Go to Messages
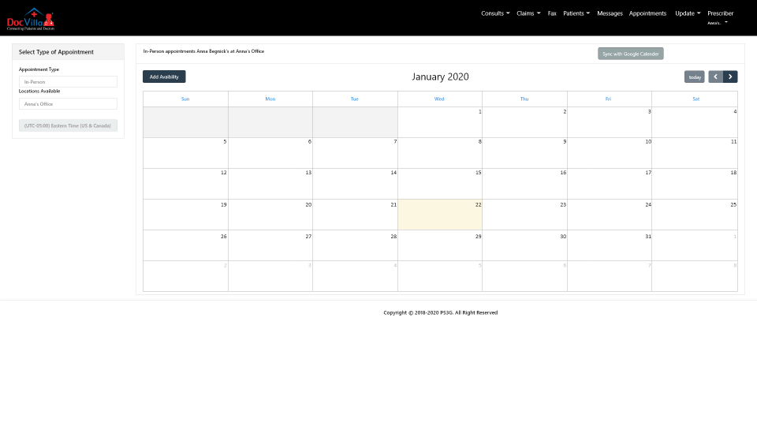This screenshot has height=426, width=757. click(x=610, y=13)
